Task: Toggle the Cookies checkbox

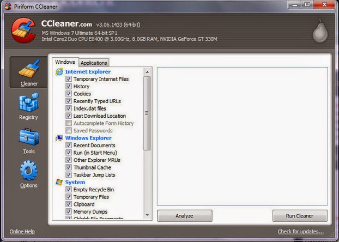Action: point(69,94)
